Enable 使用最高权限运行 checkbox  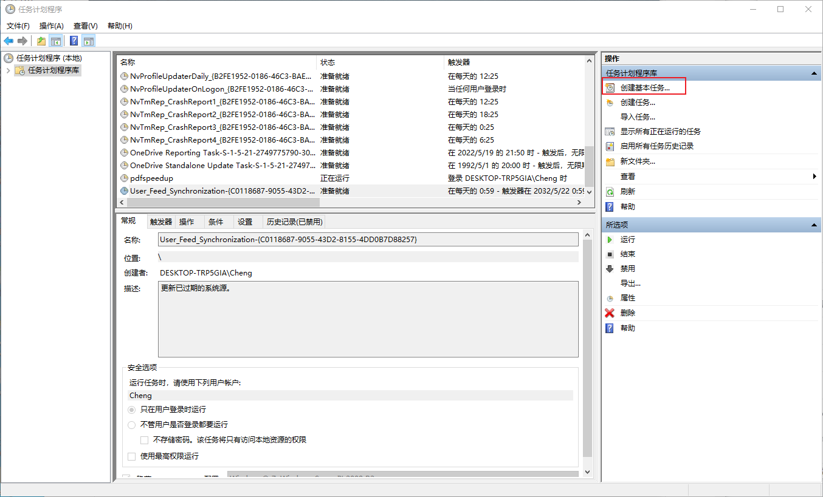point(132,456)
